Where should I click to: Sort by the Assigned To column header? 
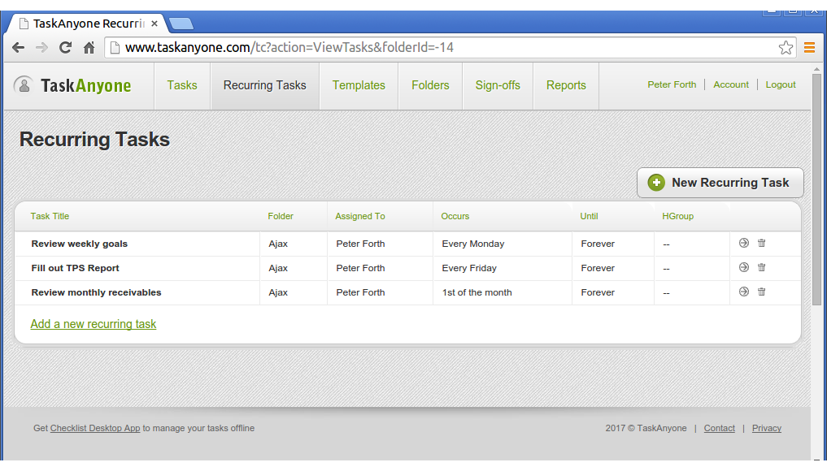click(360, 216)
